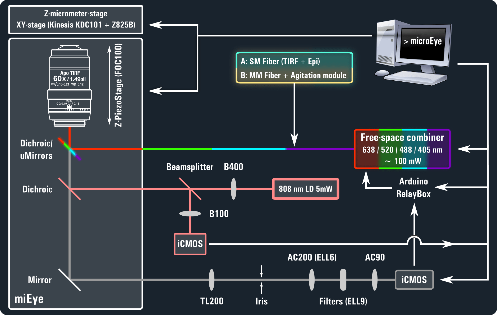This screenshot has width=497, height=315.
Task: Click the 'Filters (ELL9)' label
Action: tap(343, 301)
